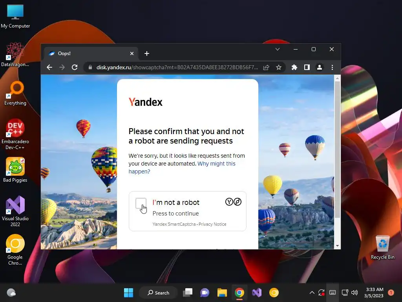Viewport: 402px width, 302px height.
Task: Open the clock showing 3:33 AM
Action: [x=374, y=293]
